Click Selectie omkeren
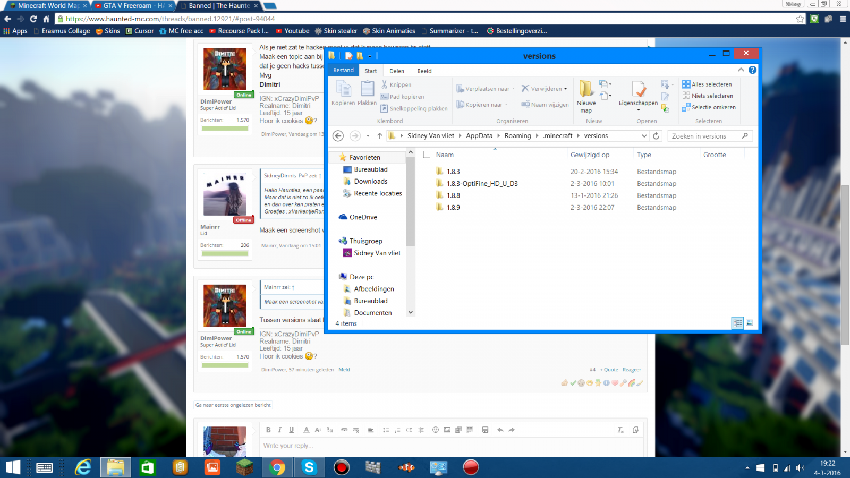 [x=709, y=107]
